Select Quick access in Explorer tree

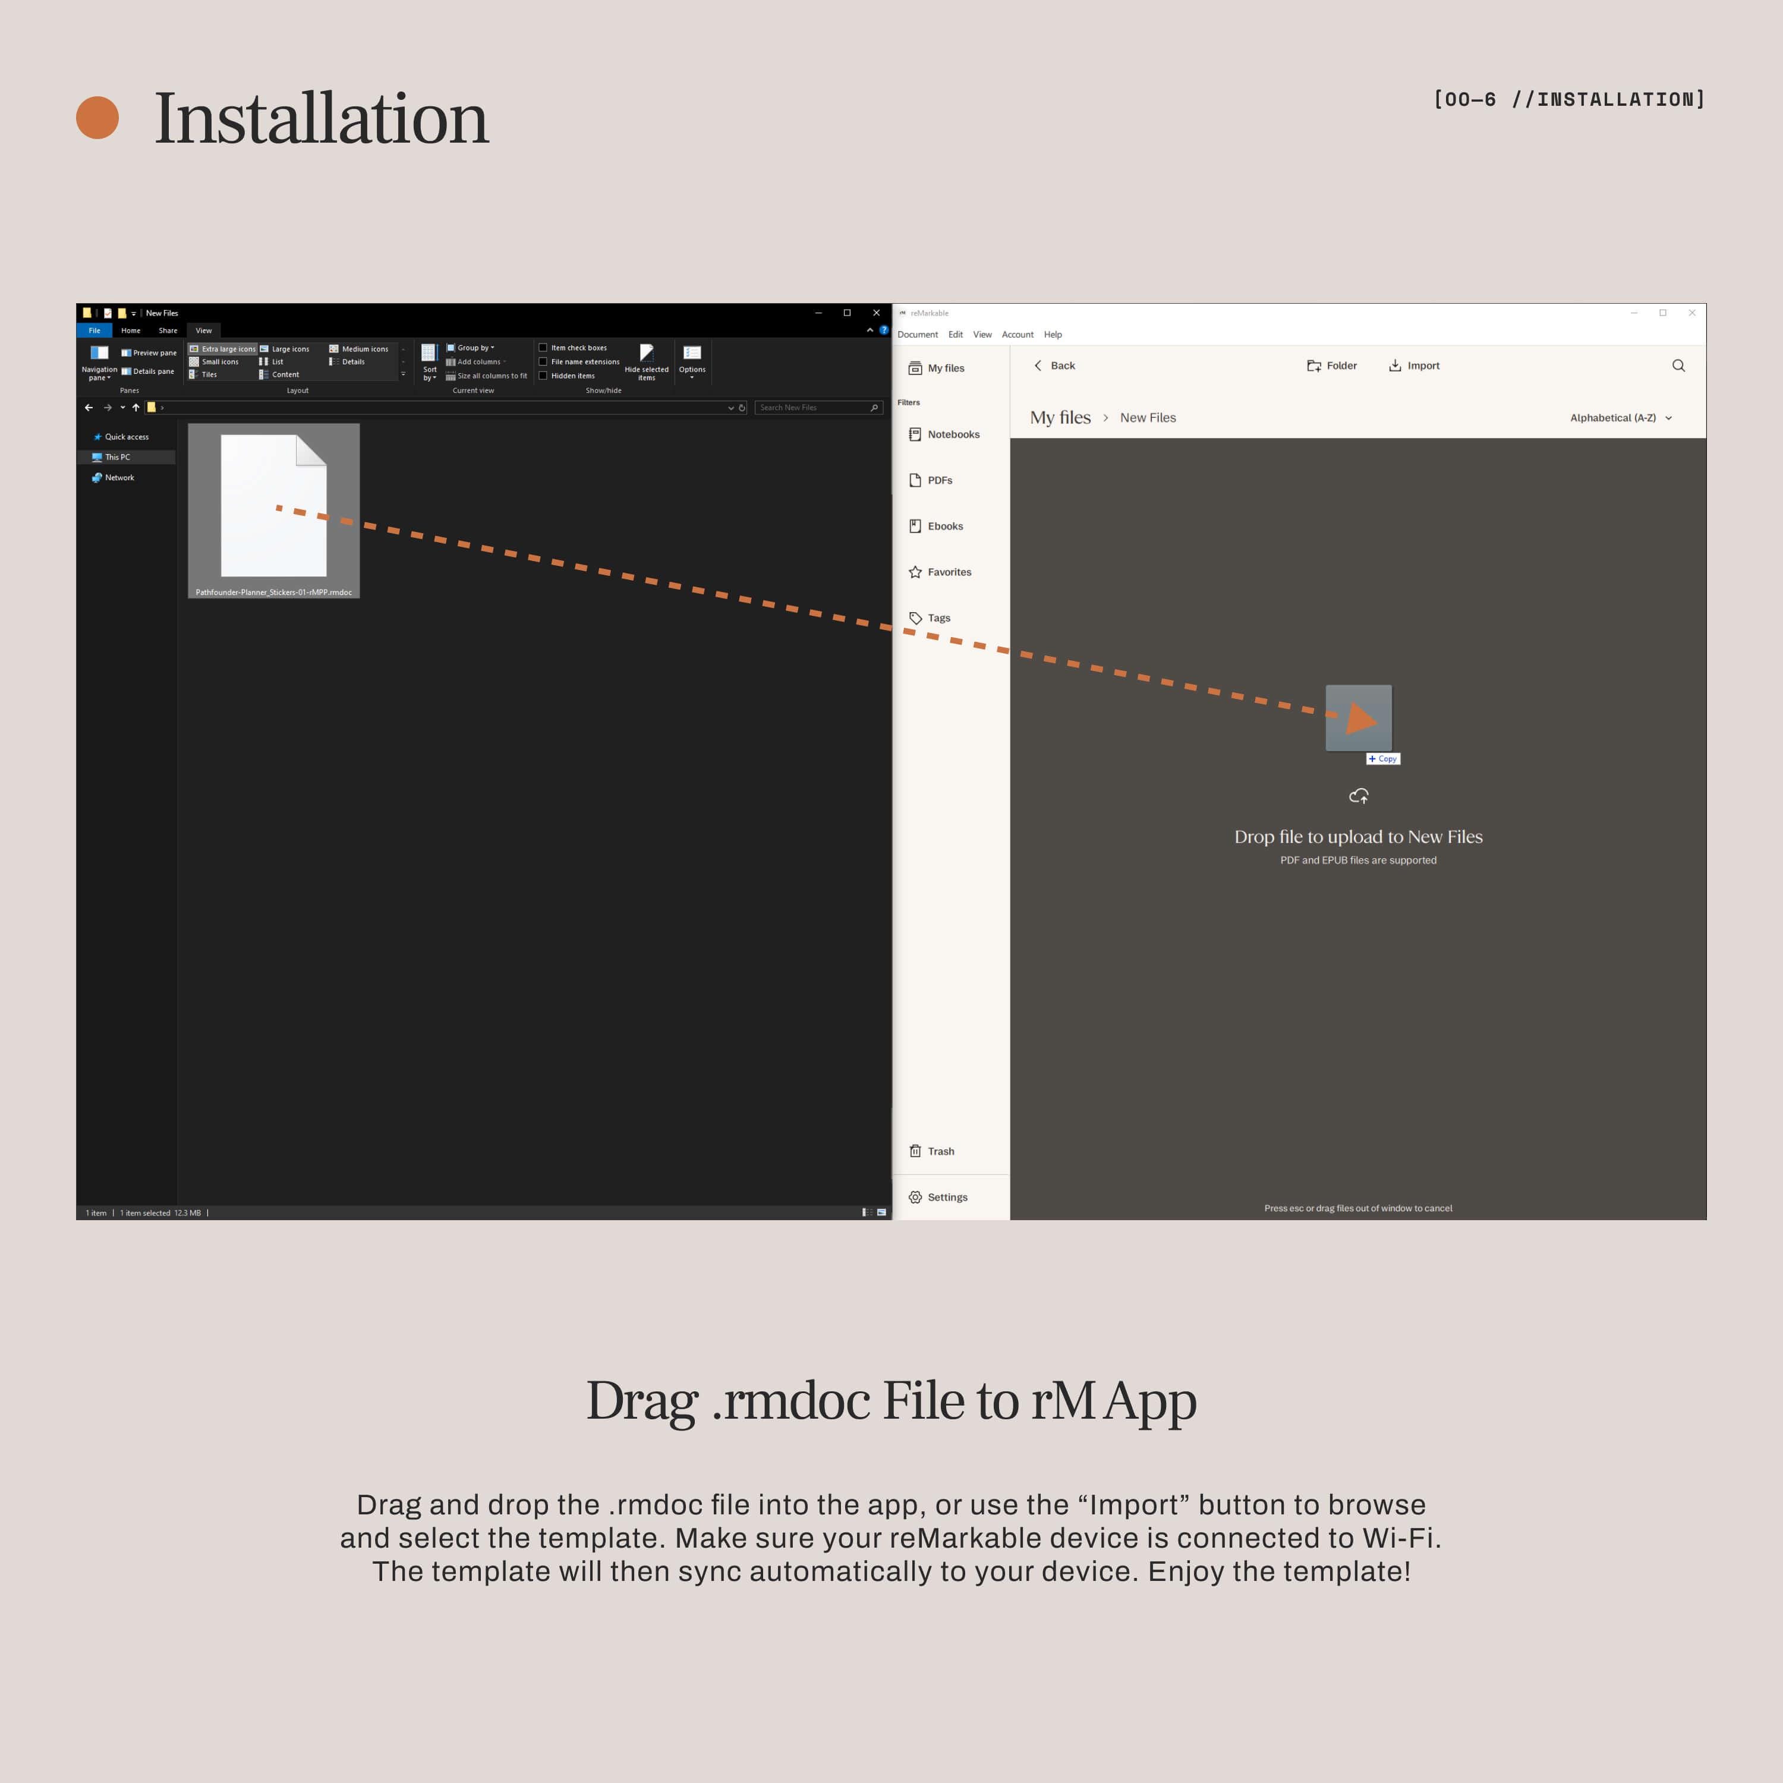coord(121,436)
